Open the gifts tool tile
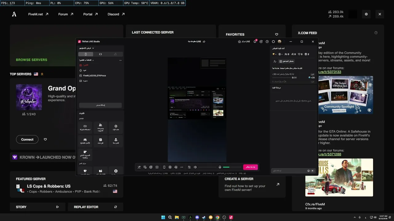This screenshot has width=394, height=221. point(100,141)
